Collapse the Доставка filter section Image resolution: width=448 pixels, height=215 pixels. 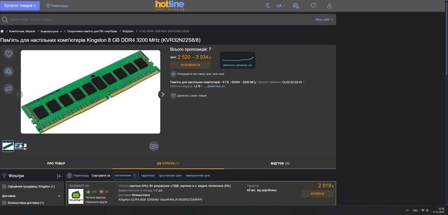coord(59,196)
